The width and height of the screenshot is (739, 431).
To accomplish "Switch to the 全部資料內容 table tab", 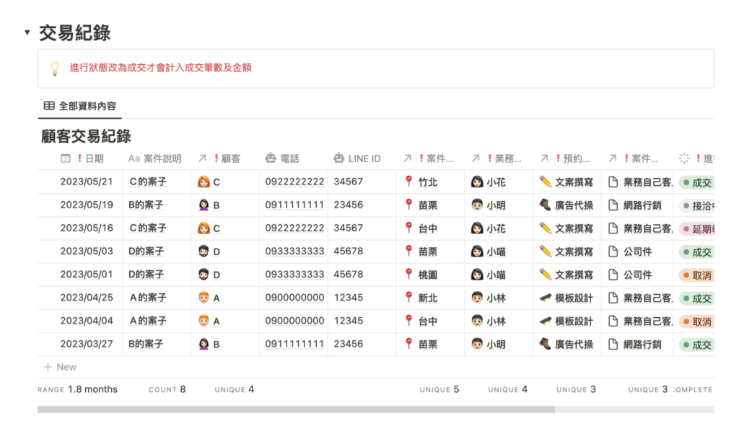I will tap(80, 105).
